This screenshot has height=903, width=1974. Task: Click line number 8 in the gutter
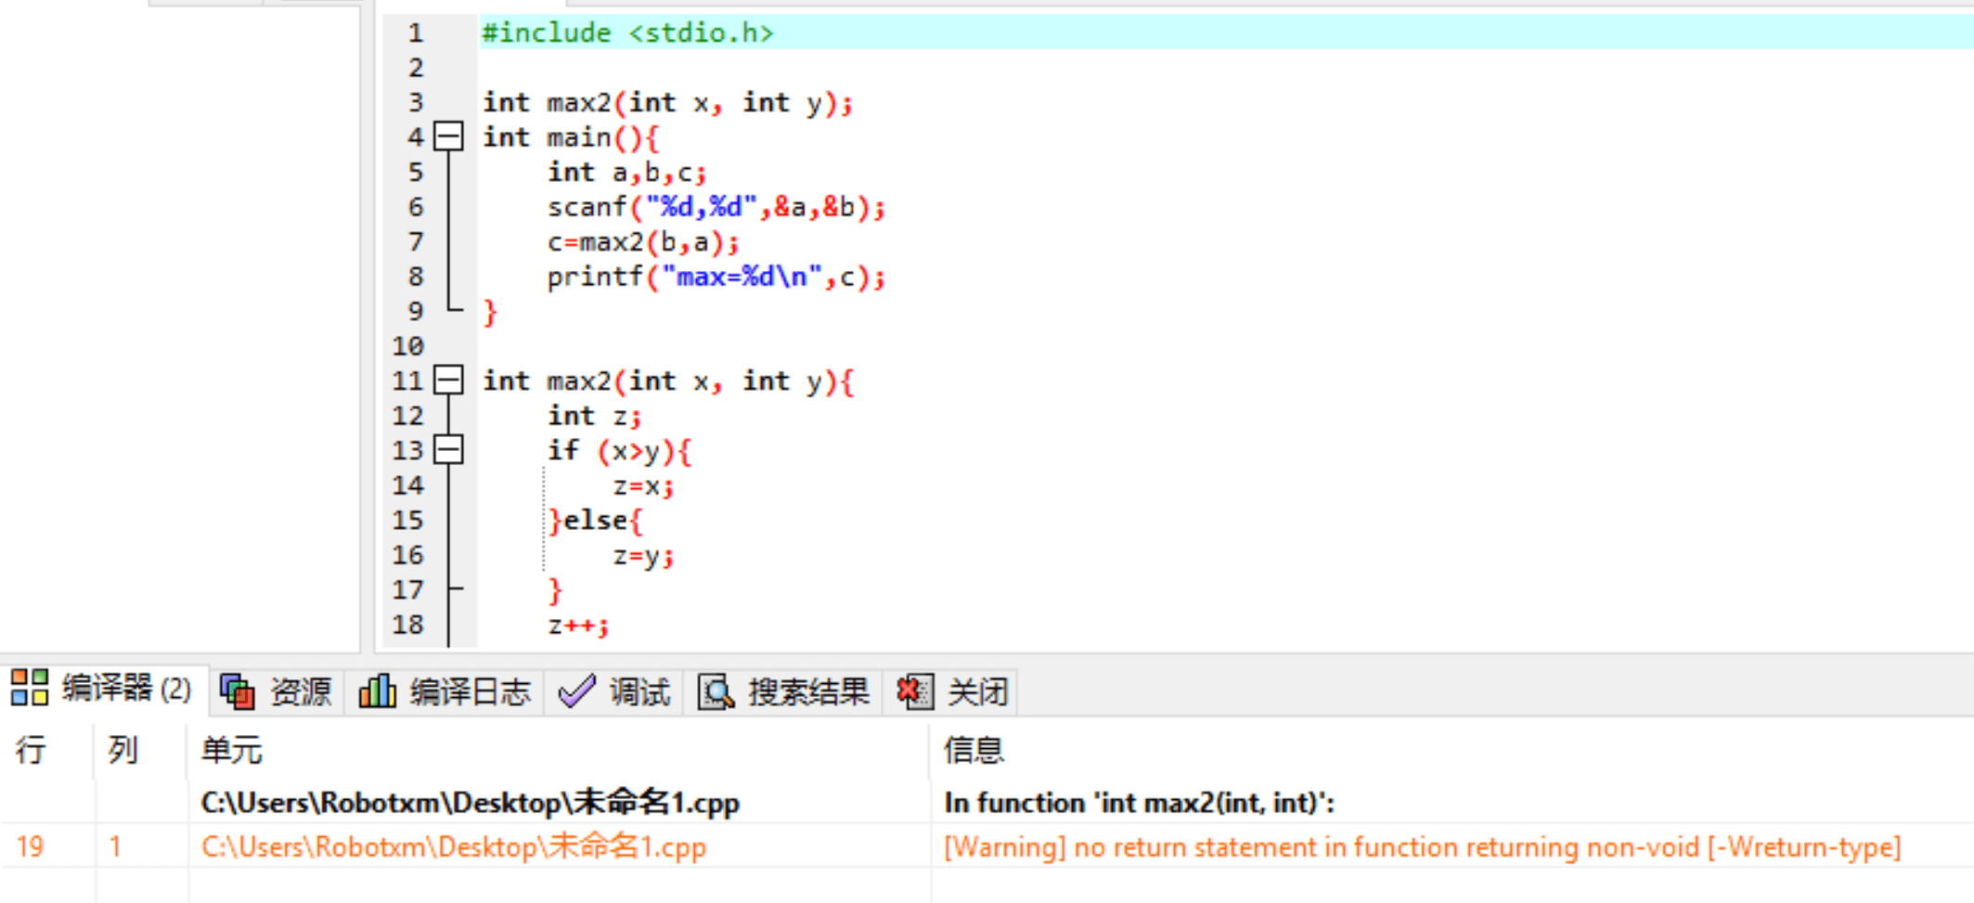pyautogui.click(x=415, y=277)
